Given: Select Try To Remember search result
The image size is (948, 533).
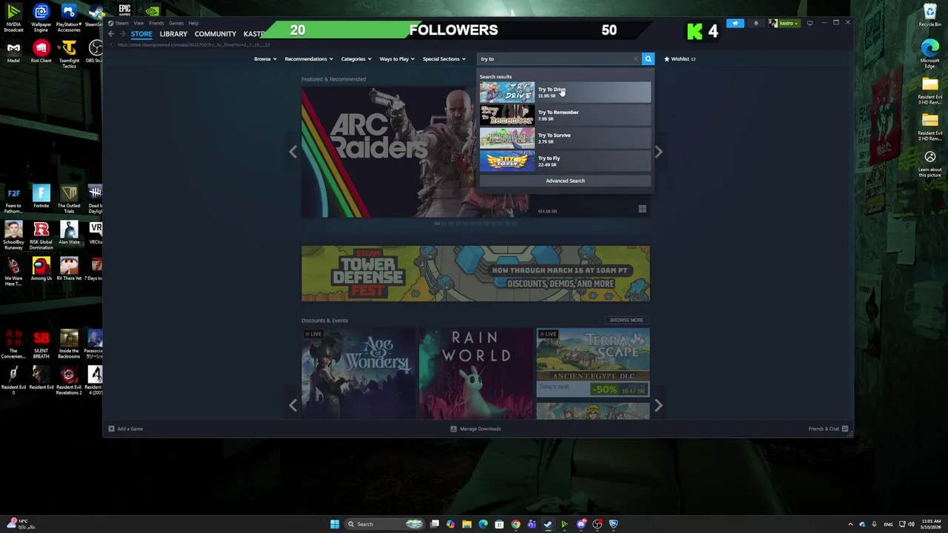Looking at the screenshot, I should [x=565, y=115].
